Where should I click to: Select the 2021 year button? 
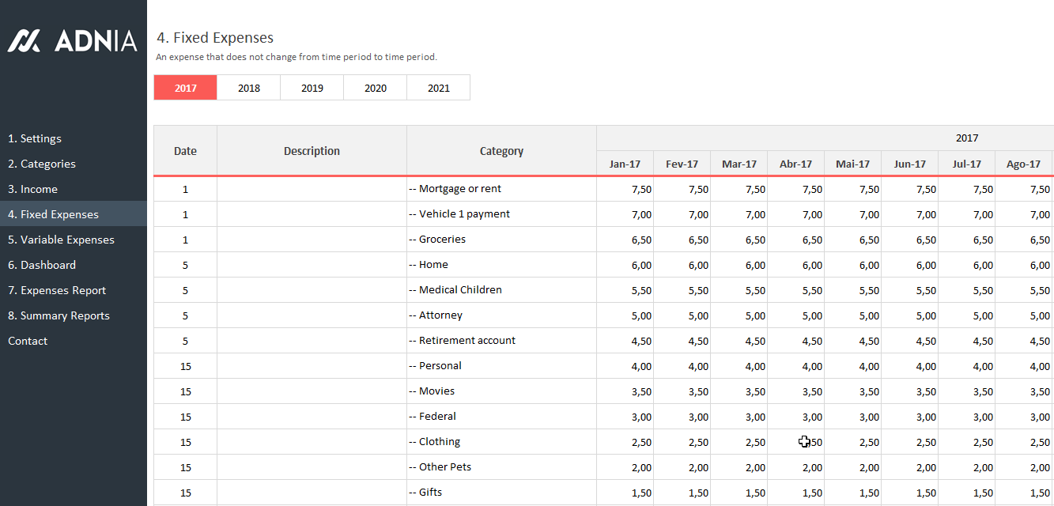coord(439,88)
